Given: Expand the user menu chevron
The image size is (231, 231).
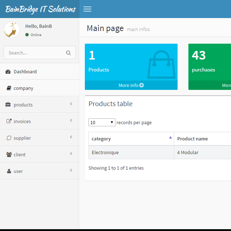Looking at the screenshot, I should tap(71, 170).
